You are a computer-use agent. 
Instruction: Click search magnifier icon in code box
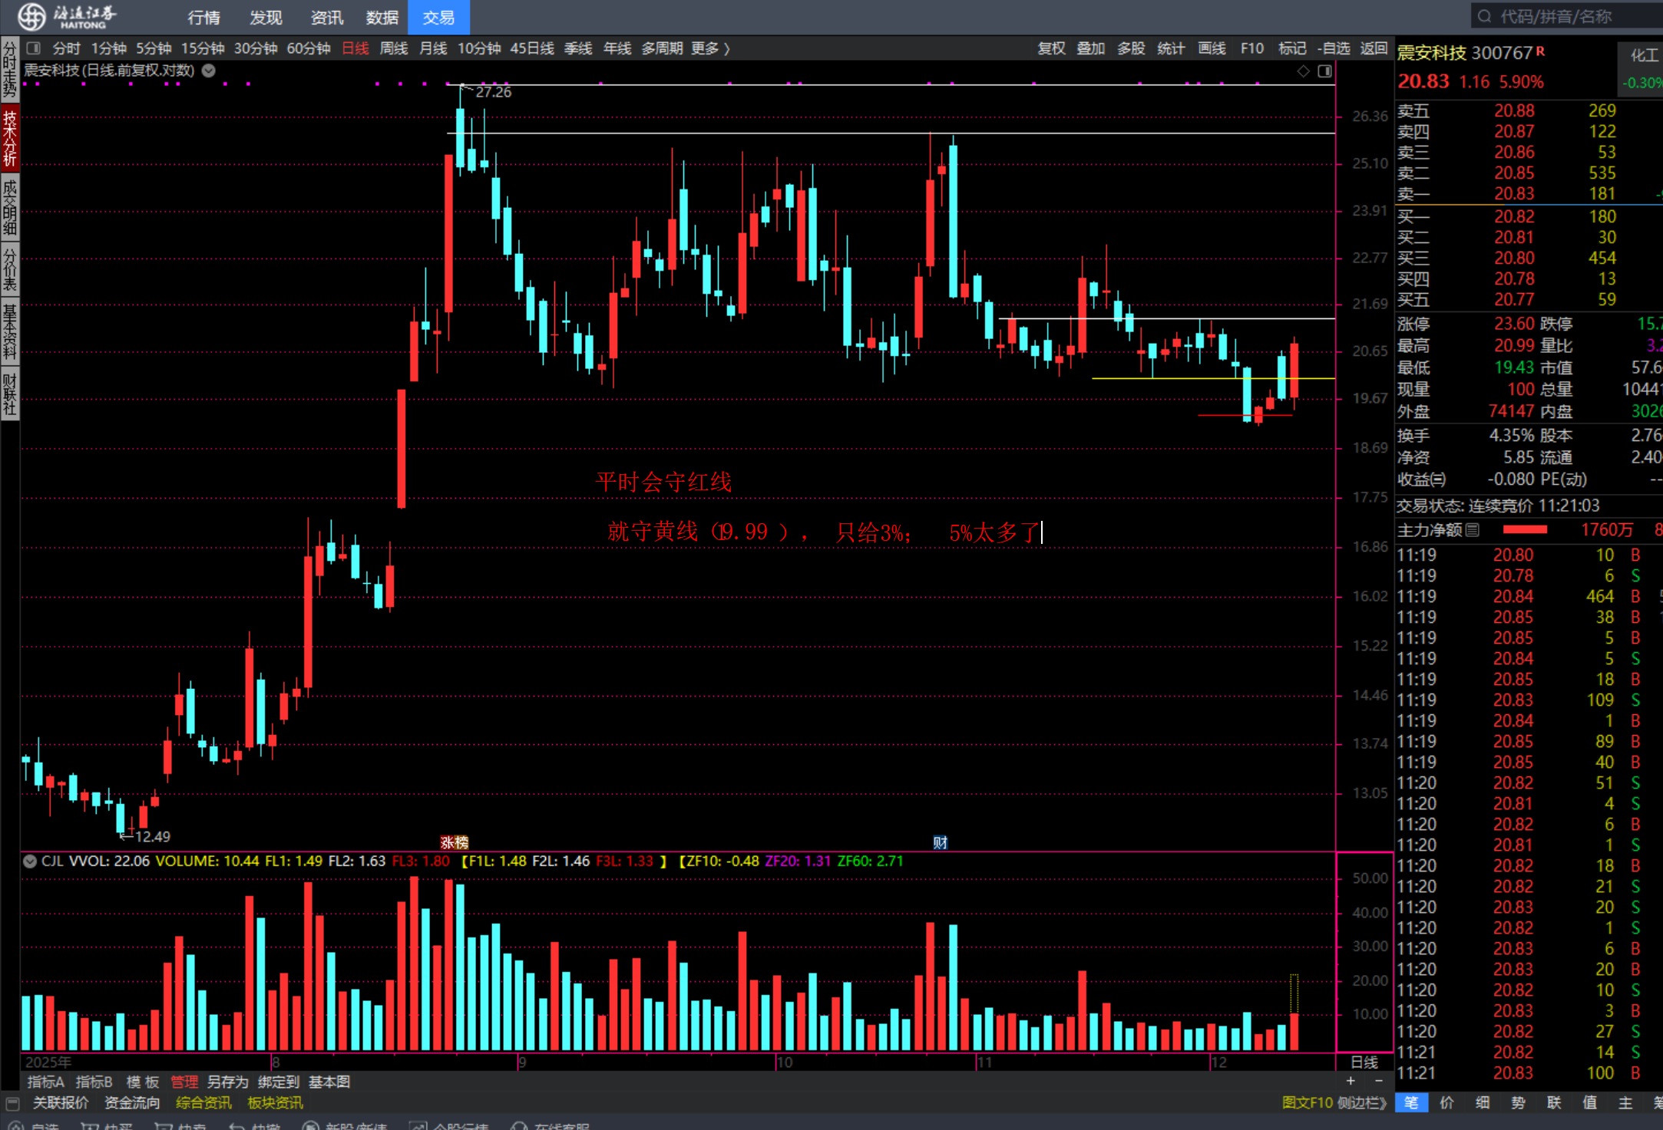[1484, 16]
